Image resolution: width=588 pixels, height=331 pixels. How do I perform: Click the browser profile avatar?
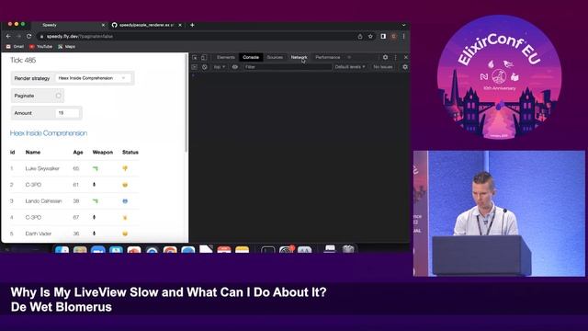coord(394,37)
